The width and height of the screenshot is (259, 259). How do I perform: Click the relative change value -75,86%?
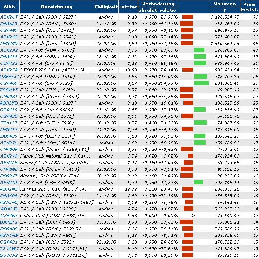[169, 96]
